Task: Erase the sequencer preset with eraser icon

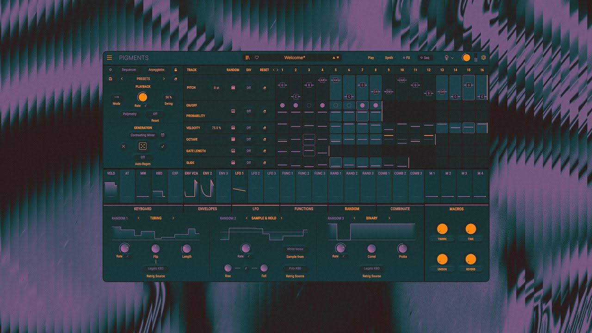Action: pos(176,79)
